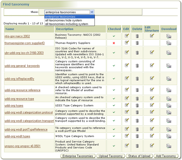Download unspsc-org:unspsc:v6.0501 taxonomy

tap(169, 146)
